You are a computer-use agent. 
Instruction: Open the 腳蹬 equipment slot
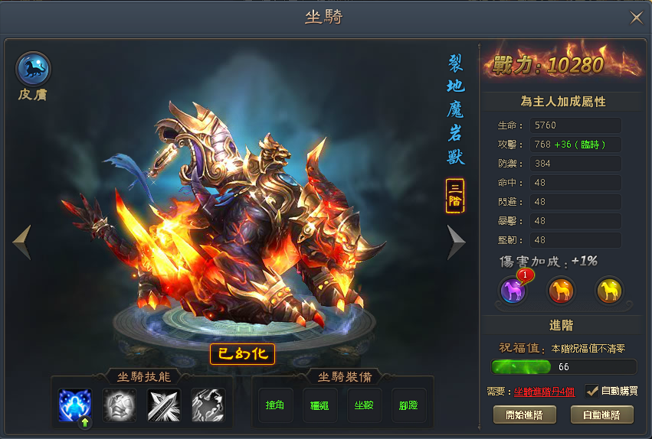pyautogui.click(x=409, y=405)
